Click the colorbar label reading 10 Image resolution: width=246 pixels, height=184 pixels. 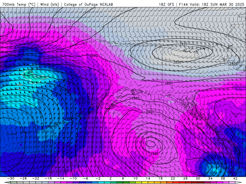[135, 178]
